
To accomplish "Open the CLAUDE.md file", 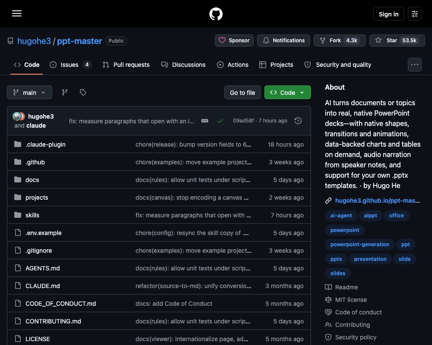I will 43,286.
